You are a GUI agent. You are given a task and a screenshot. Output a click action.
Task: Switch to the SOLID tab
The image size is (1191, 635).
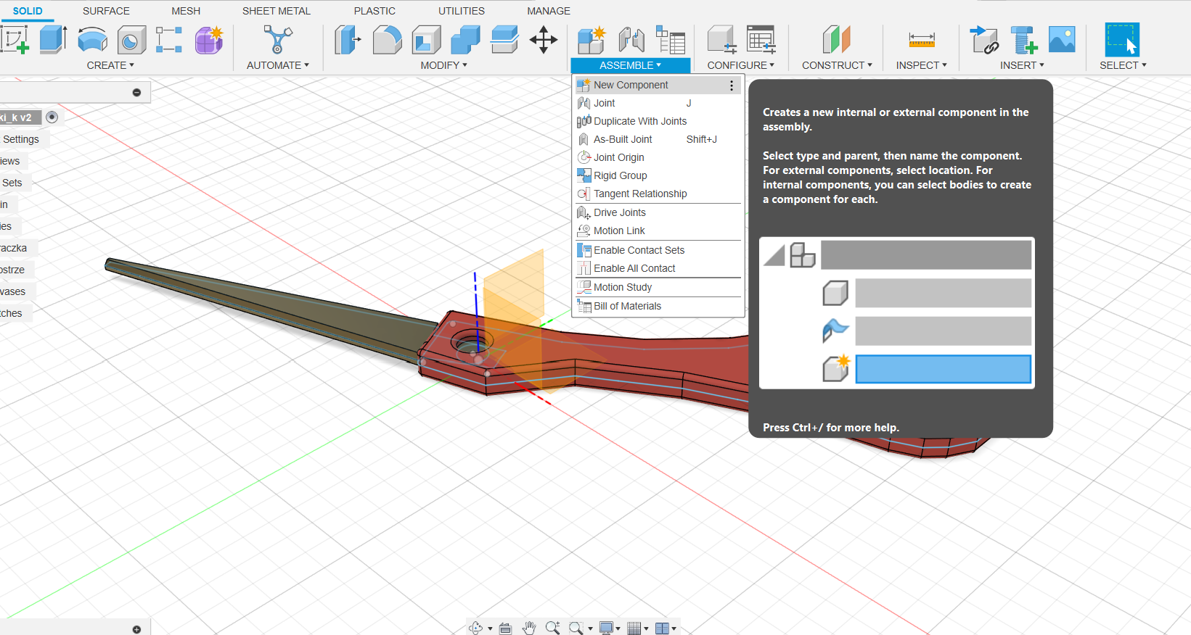pyautogui.click(x=28, y=11)
